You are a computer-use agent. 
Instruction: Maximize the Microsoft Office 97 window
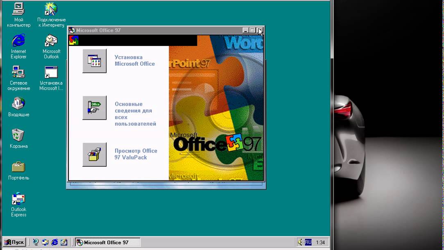[x=252, y=30]
